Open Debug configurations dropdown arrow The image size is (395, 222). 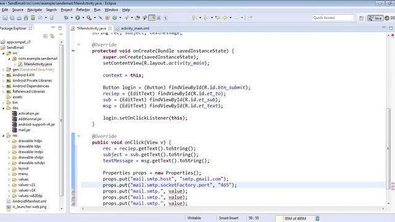click(x=72, y=18)
